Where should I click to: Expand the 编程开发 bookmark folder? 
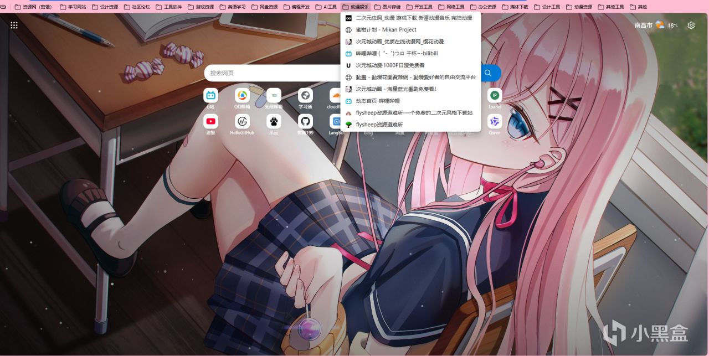click(x=296, y=7)
